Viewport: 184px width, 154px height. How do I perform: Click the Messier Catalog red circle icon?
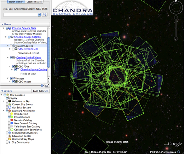tap(12, 120)
